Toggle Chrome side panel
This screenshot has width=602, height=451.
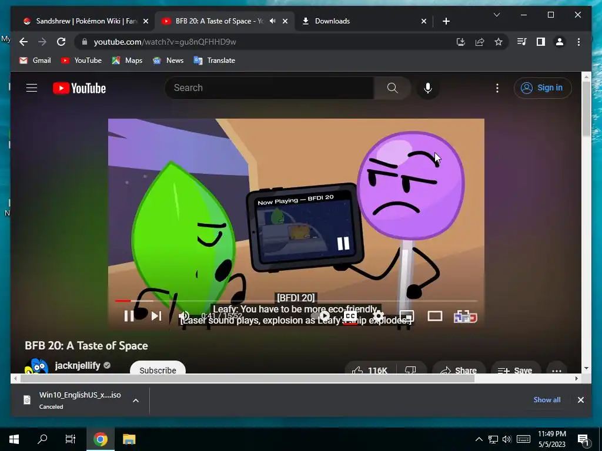click(x=541, y=42)
